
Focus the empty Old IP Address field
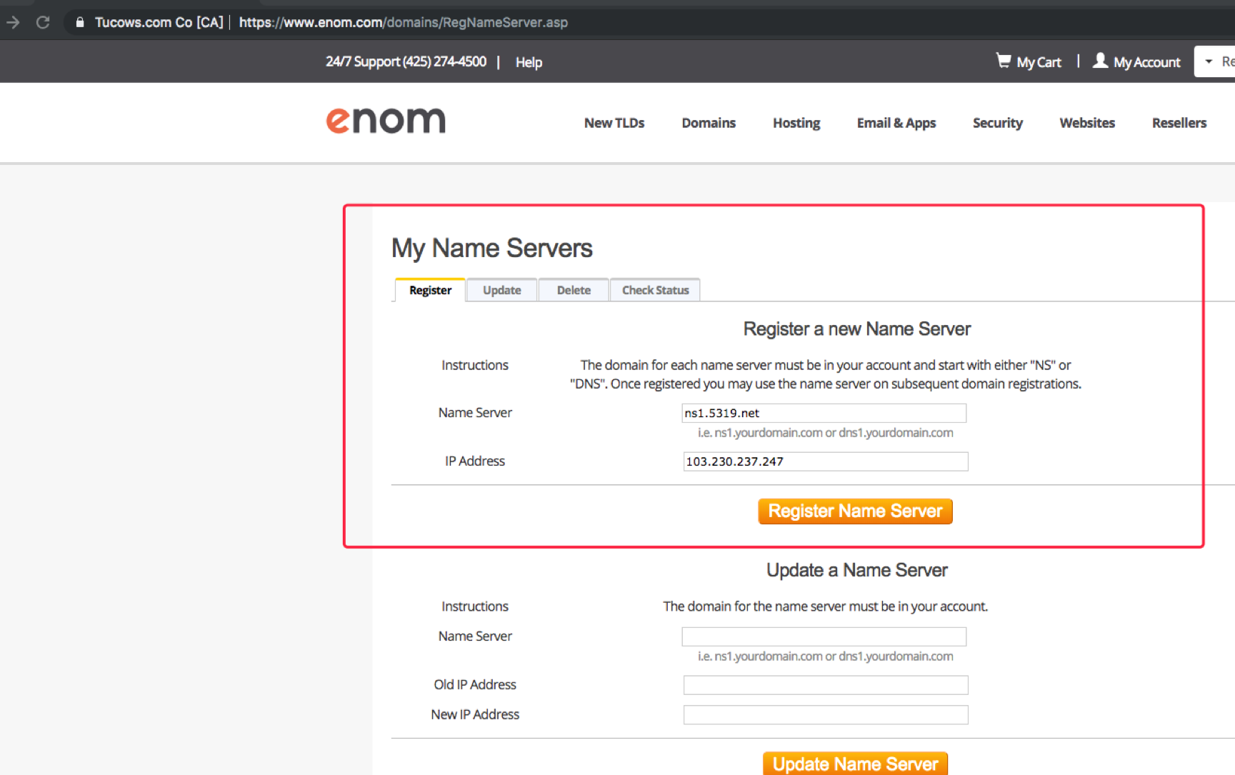(x=825, y=685)
